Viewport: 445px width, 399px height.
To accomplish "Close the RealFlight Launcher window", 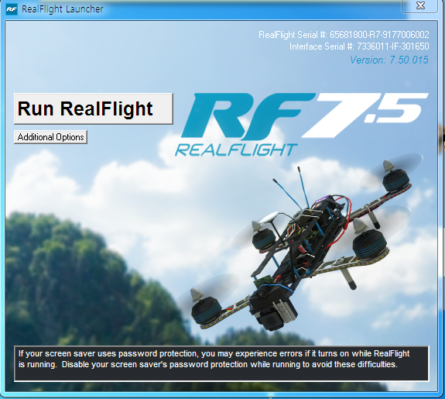I will click(x=419, y=5).
